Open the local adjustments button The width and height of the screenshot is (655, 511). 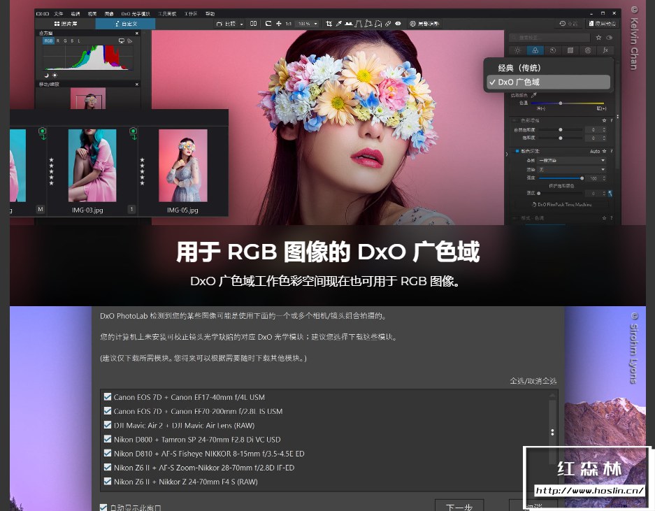[x=424, y=24]
